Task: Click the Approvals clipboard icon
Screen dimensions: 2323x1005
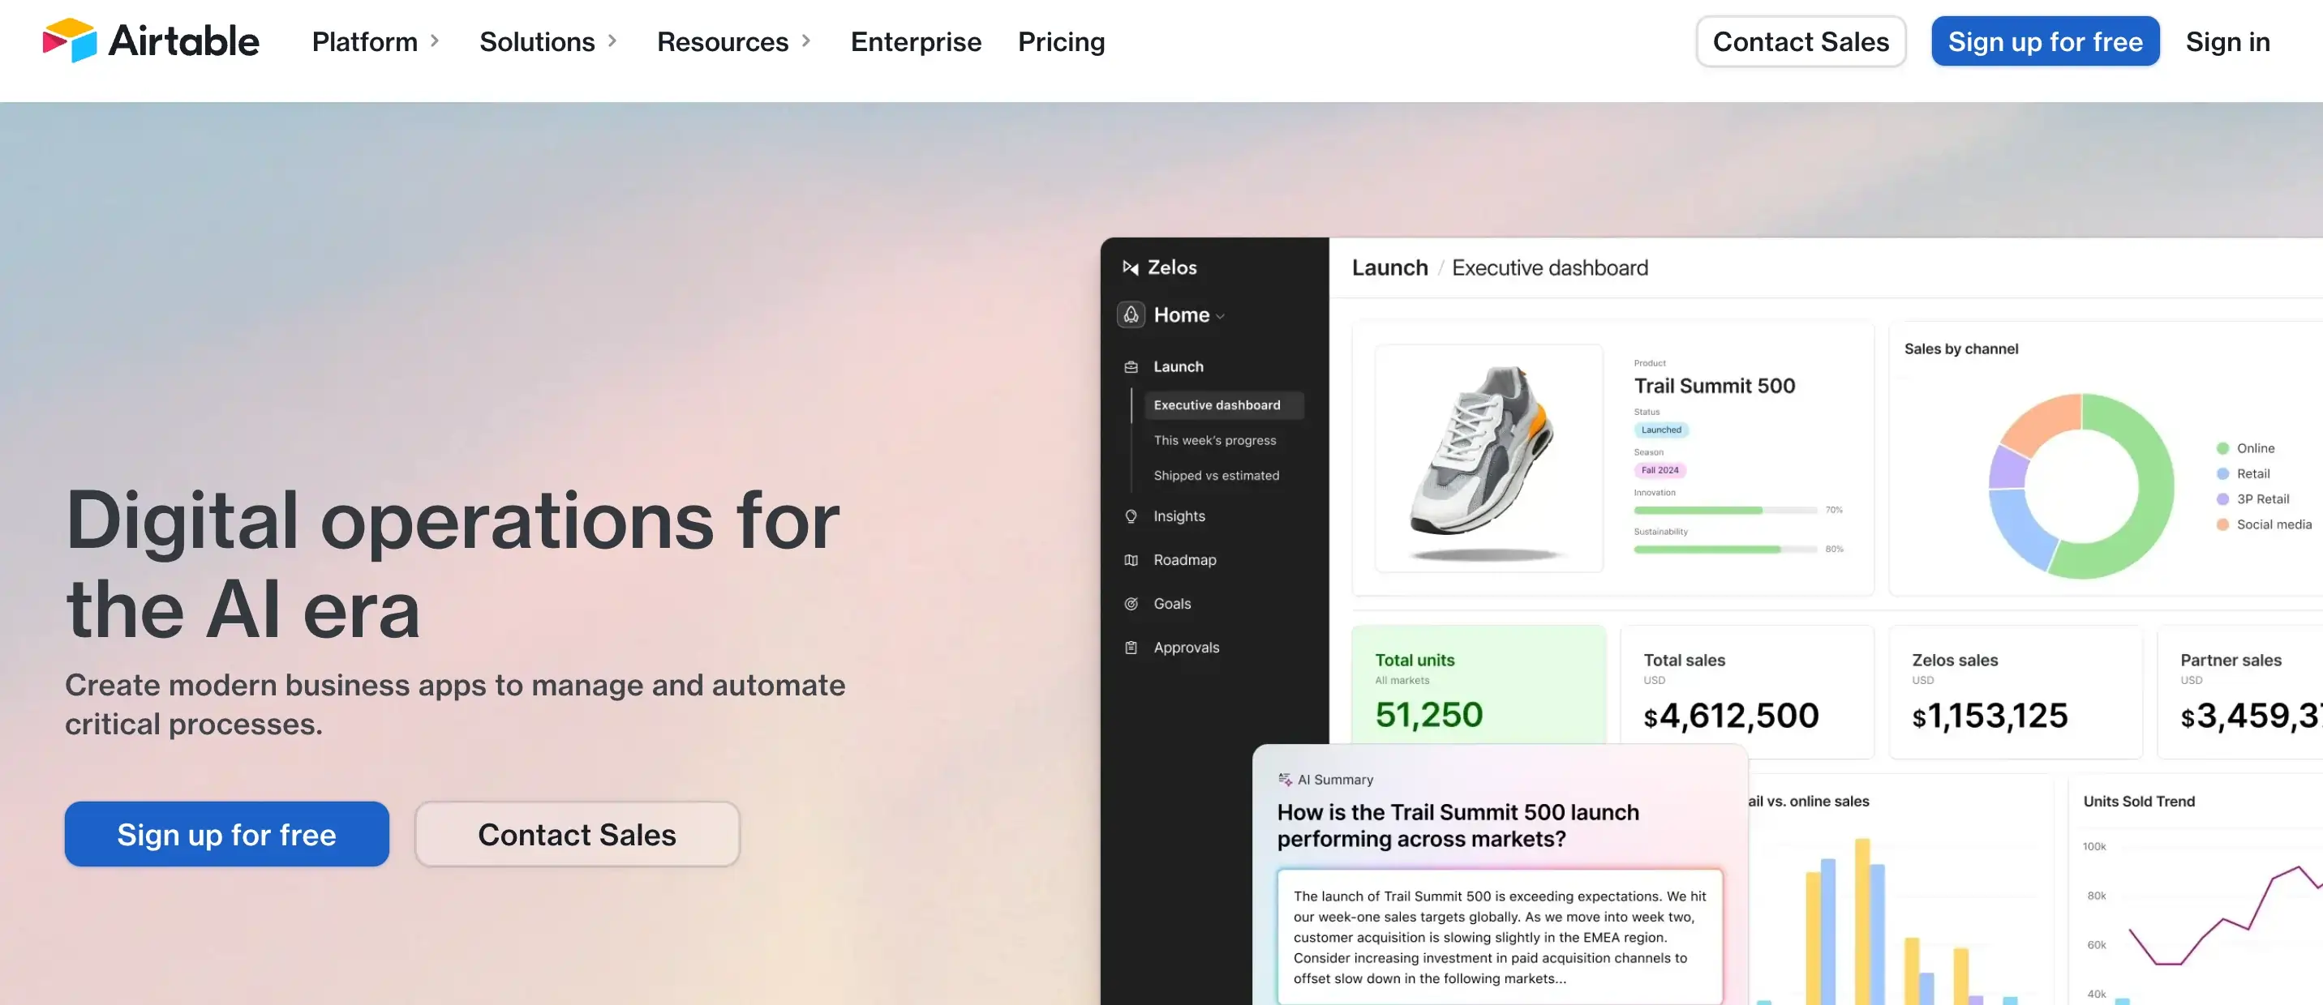Action: point(1131,647)
